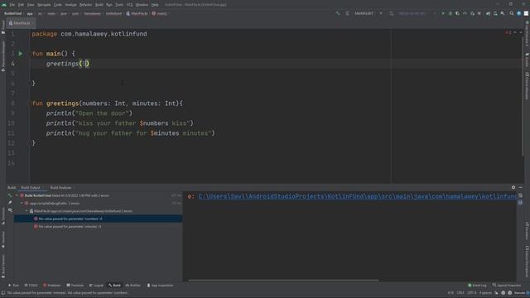Click the MainFile.kt breadcrumb
Screen dimensions: 530x298
[137, 13]
